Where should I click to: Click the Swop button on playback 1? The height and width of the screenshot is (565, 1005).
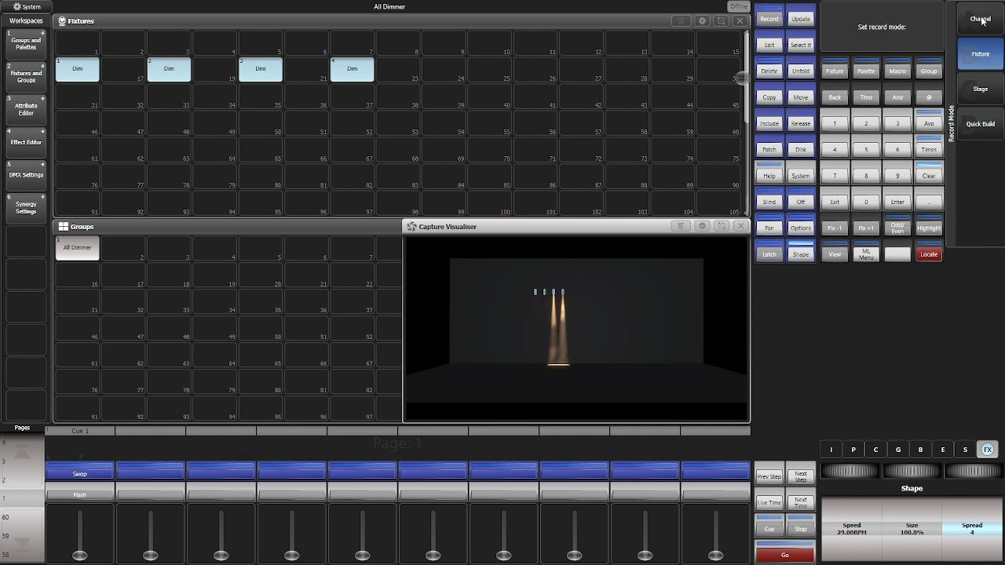pyautogui.click(x=79, y=472)
